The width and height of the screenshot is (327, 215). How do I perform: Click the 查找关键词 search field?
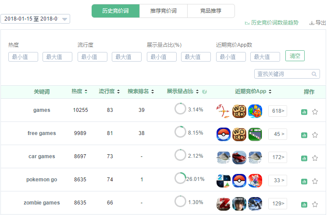click(x=283, y=74)
